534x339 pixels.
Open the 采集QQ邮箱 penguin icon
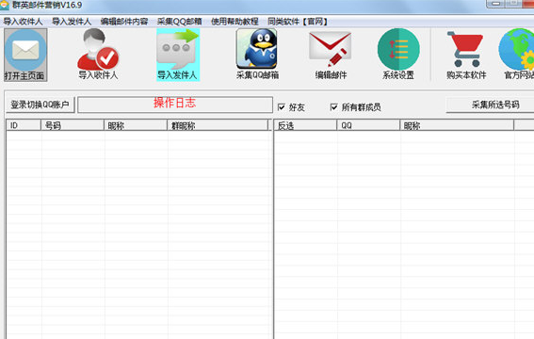click(x=257, y=55)
